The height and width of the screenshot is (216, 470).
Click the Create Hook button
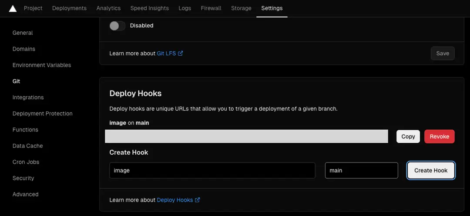430,170
